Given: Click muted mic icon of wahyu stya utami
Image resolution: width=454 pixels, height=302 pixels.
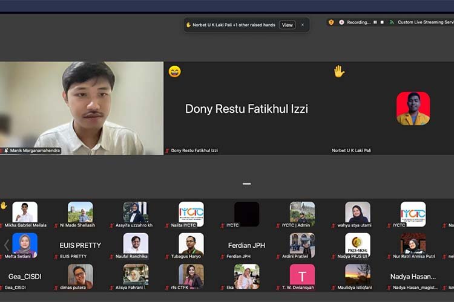Looking at the screenshot, I should [x=334, y=225].
